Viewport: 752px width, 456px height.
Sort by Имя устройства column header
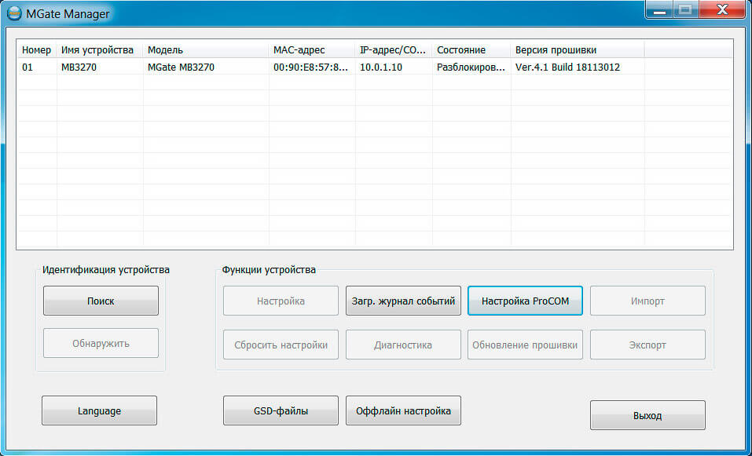[x=100, y=49]
